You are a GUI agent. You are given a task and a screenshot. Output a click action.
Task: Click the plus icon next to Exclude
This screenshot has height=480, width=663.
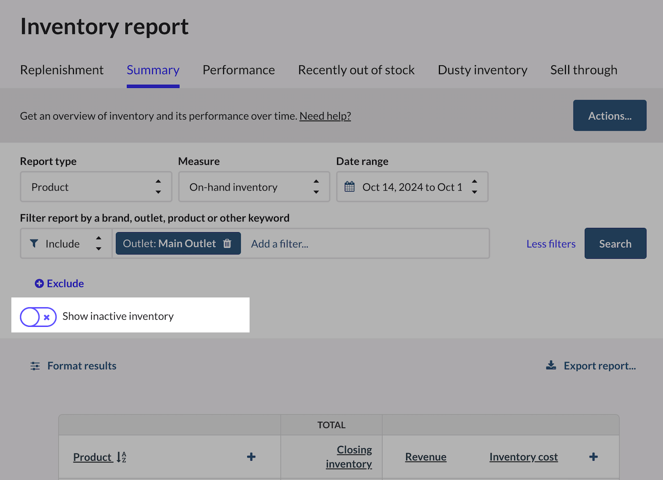tap(39, 284)
